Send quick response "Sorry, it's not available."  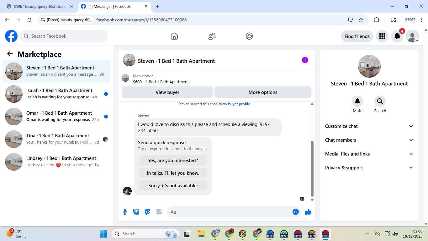pyautogui.click(x=173, y=186)
